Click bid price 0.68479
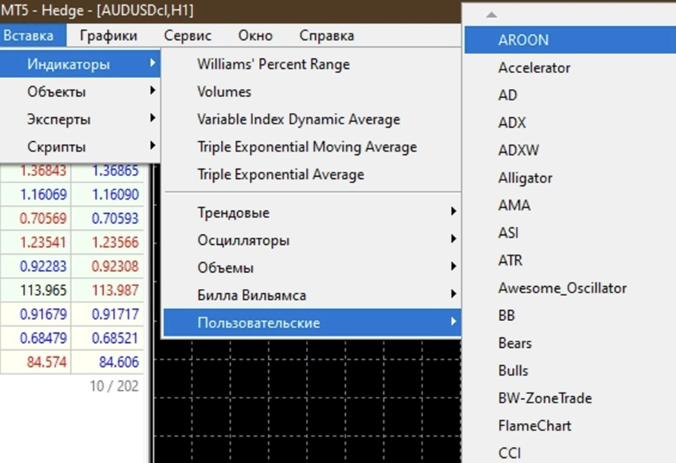676x463 pixels. (x=43, y=338)
